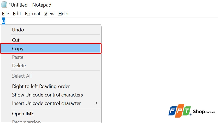Click the Select All menu entry

(x=22, y=76)
